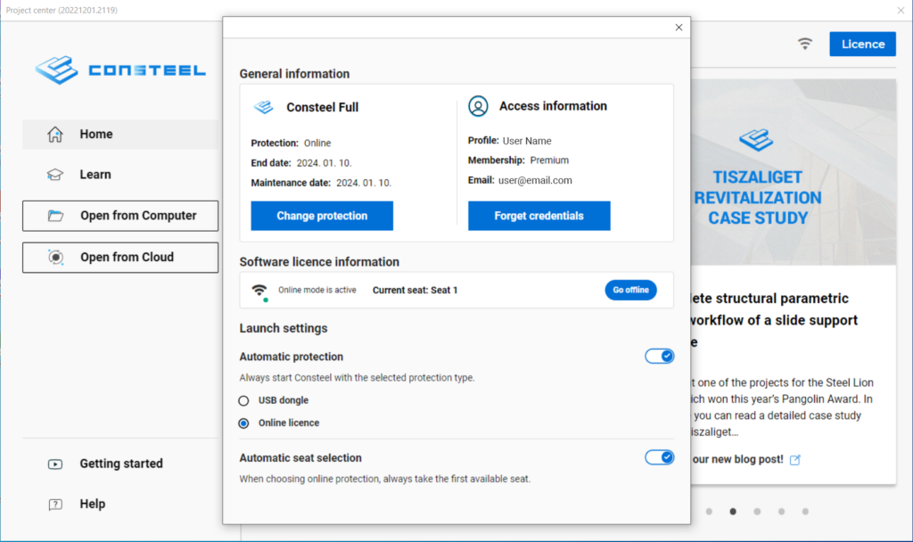
Task: Click the Forget credentials button
Action: coord(539,216)
